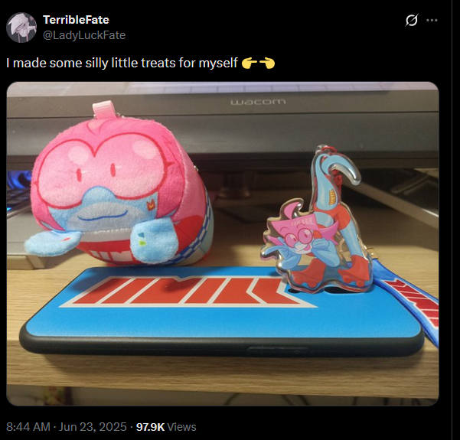Click the Jun 23, 2025 date
460x440 pixels.
coord(93,427)
